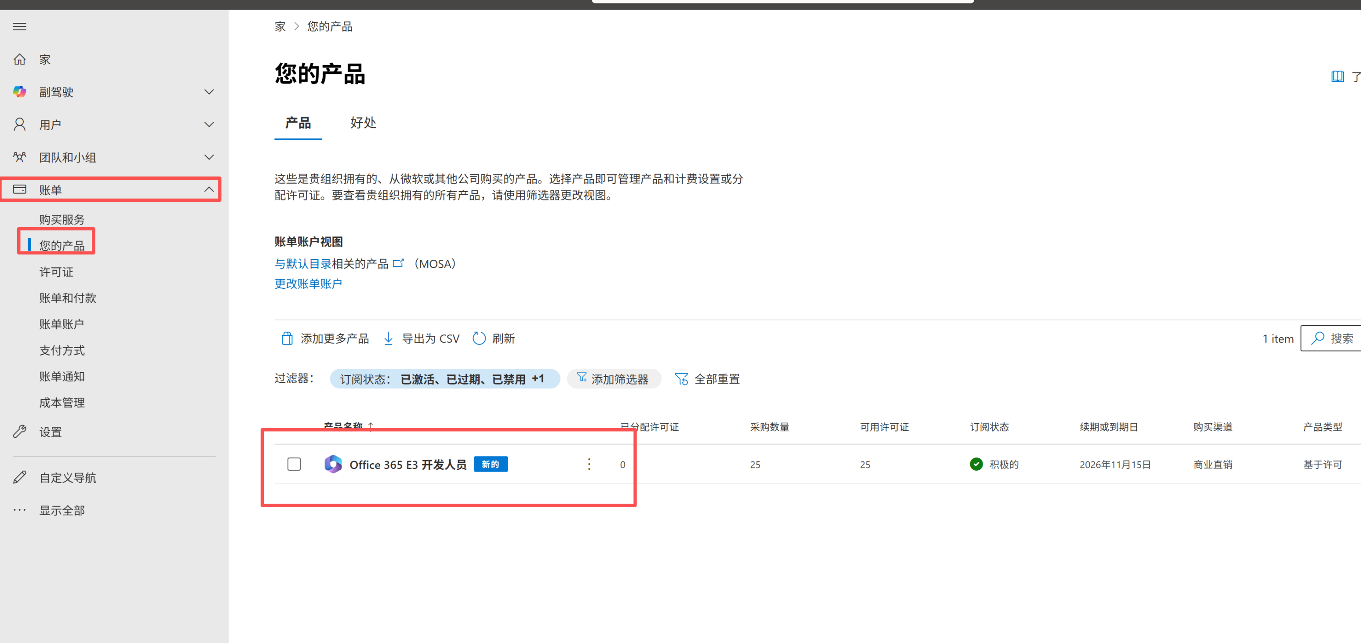Open the three-dot menu for Office 365 E3
This screenshot has width=1361, height=643.
pos(589,464)
